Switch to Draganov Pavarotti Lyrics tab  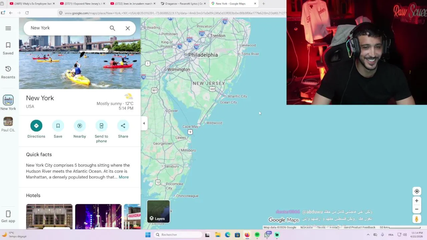pyautogui.click(x=183, y=4)
